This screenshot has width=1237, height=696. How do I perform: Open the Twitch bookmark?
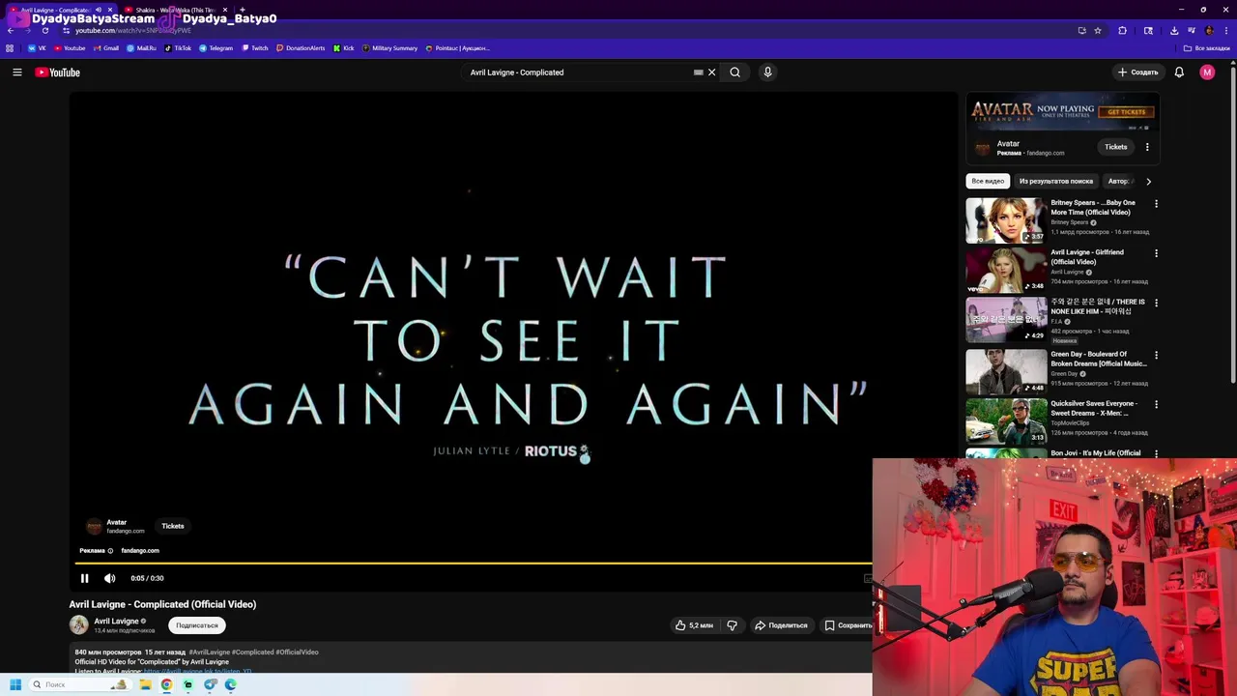[255, 48]
